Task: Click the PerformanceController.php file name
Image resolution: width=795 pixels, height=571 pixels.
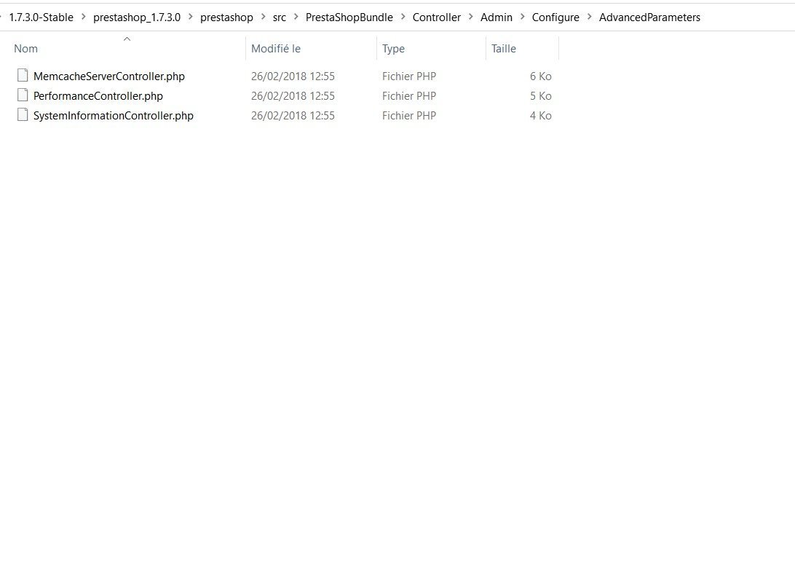Action: pyautogui.click(x=98, y=96)
